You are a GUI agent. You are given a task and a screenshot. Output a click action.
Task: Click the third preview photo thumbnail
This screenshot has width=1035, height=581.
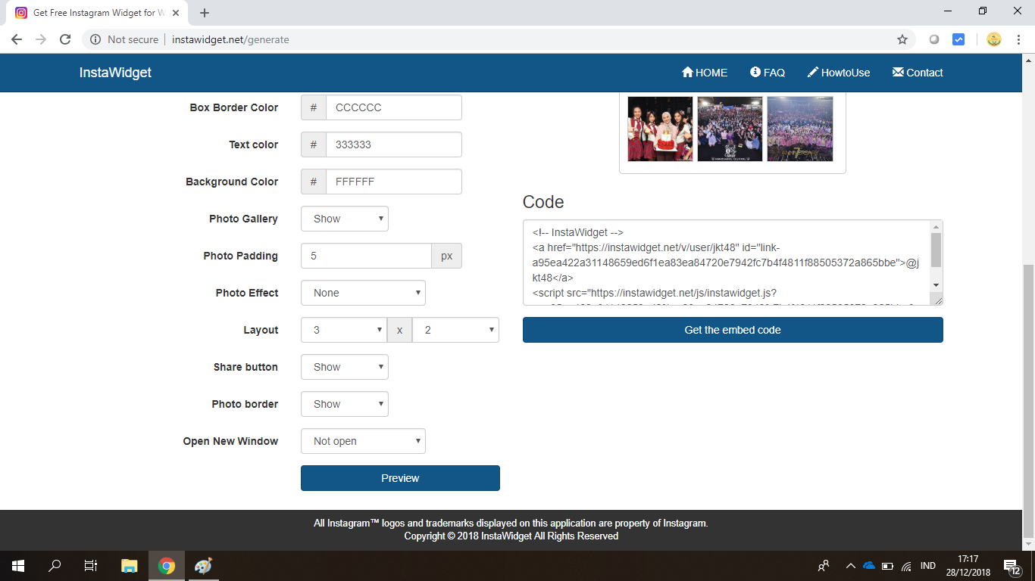tap(800, 129)
